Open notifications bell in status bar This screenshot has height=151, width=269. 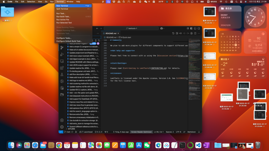[x=199, y=132]
